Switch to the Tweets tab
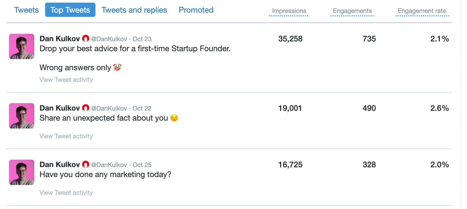The image size is (467, 209). (x=26, y=10)
